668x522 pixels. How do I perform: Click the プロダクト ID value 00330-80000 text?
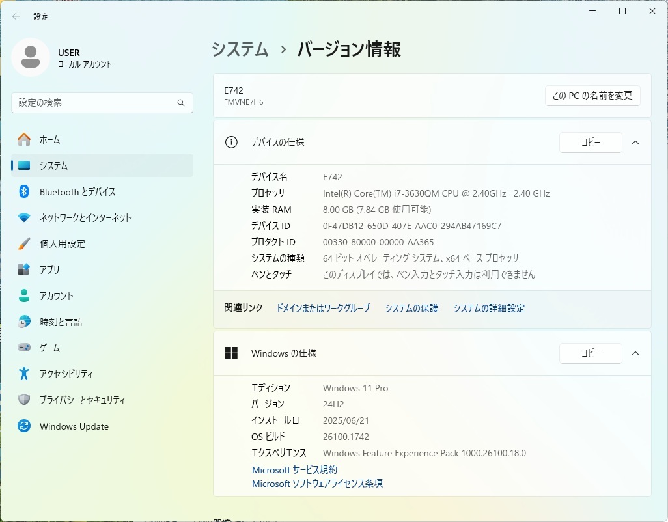point(378,242)
